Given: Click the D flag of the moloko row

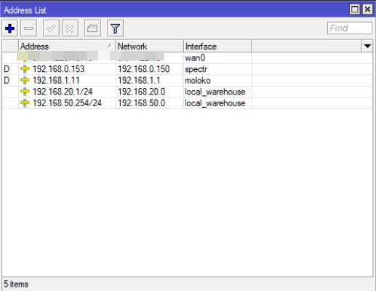Looking at the screenshot, I should click(x=7, y=80).
